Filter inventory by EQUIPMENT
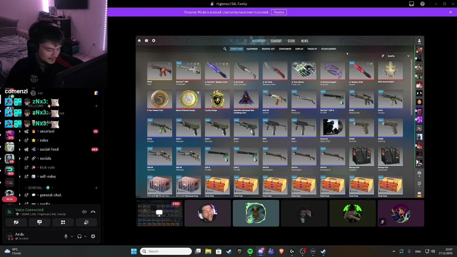The width and height of the screenshot is (457, 257). click(x=252, y=49)
